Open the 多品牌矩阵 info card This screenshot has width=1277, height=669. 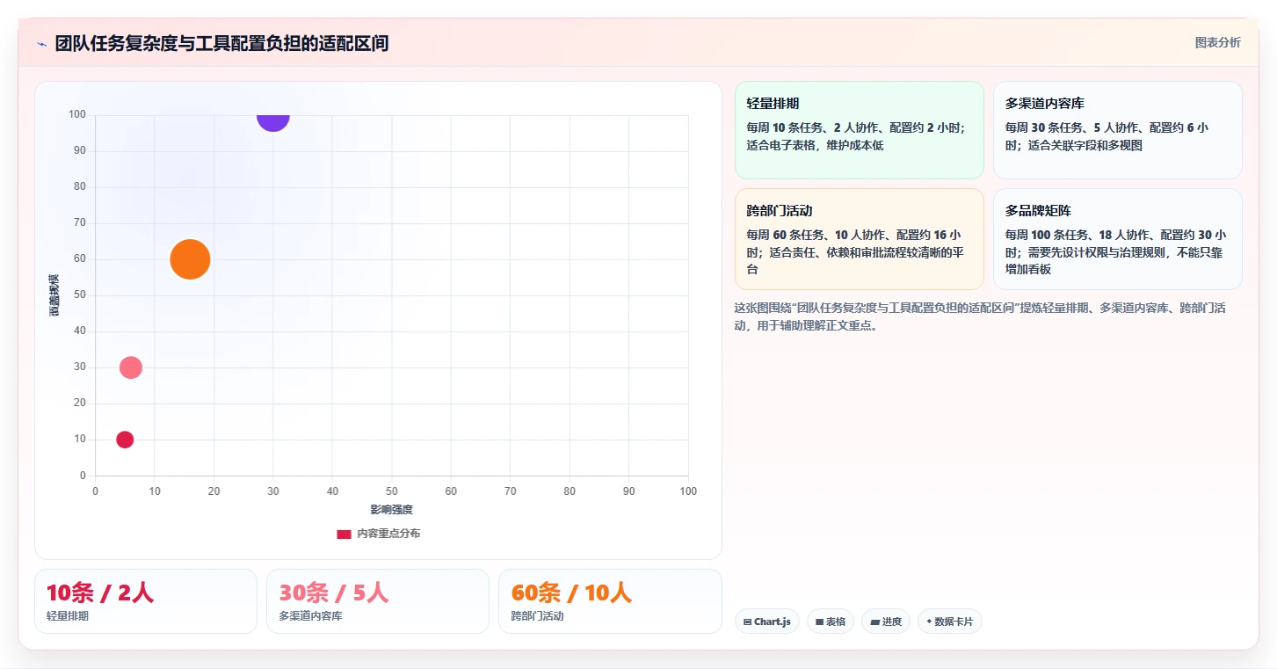tap(1118, 239)
